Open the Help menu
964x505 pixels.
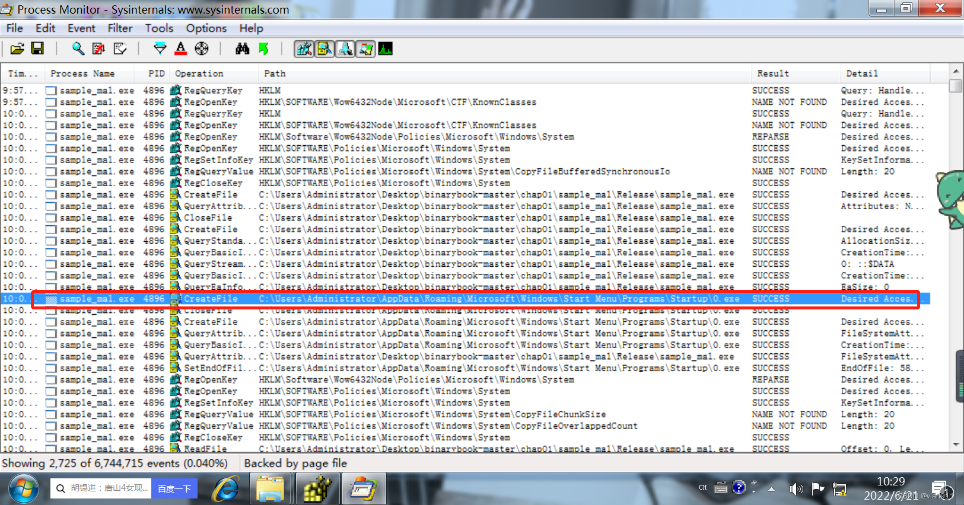pyautogui.click(x=251, y=28)
